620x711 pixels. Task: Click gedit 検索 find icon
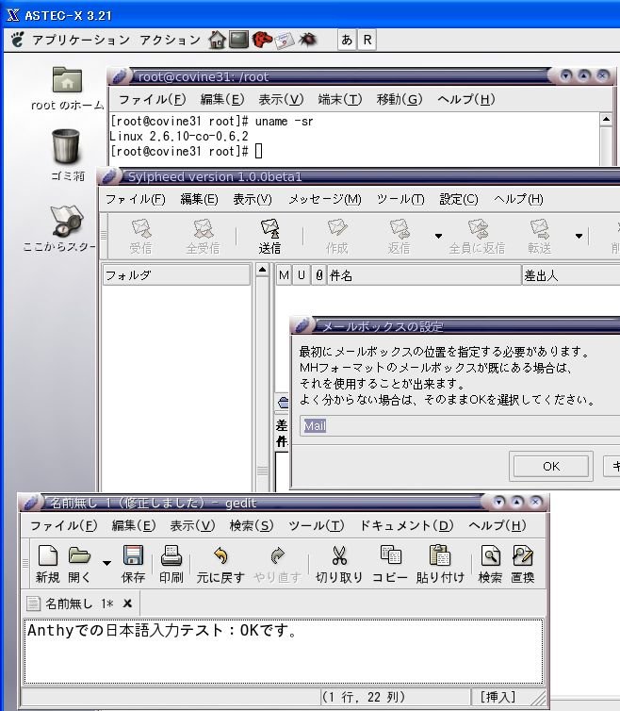click(x=490, y=564)
